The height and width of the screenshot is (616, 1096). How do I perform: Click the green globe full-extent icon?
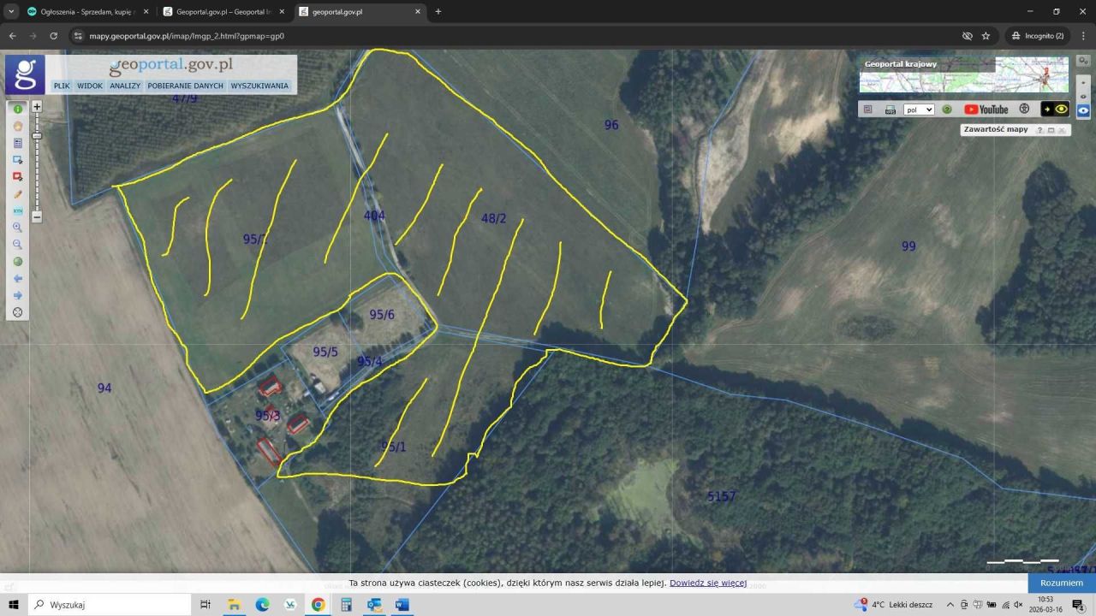17,262
